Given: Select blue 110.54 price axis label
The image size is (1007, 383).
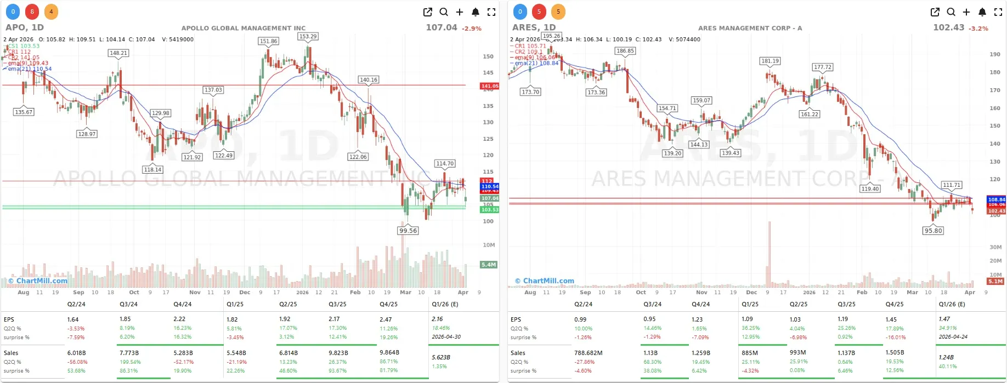Looking at the screenshot, I should (x=490, y=186).
